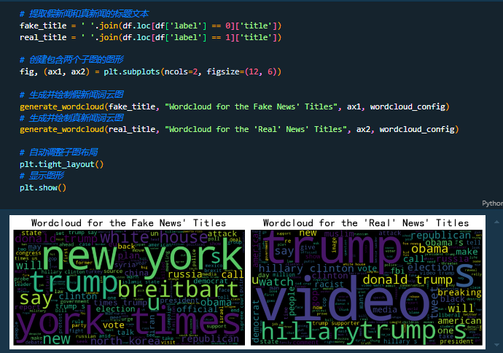Click the 'fig, (ax1, ax2) = plt.subplots' line
The image size is (503, 353).
(x=150, y=71)
